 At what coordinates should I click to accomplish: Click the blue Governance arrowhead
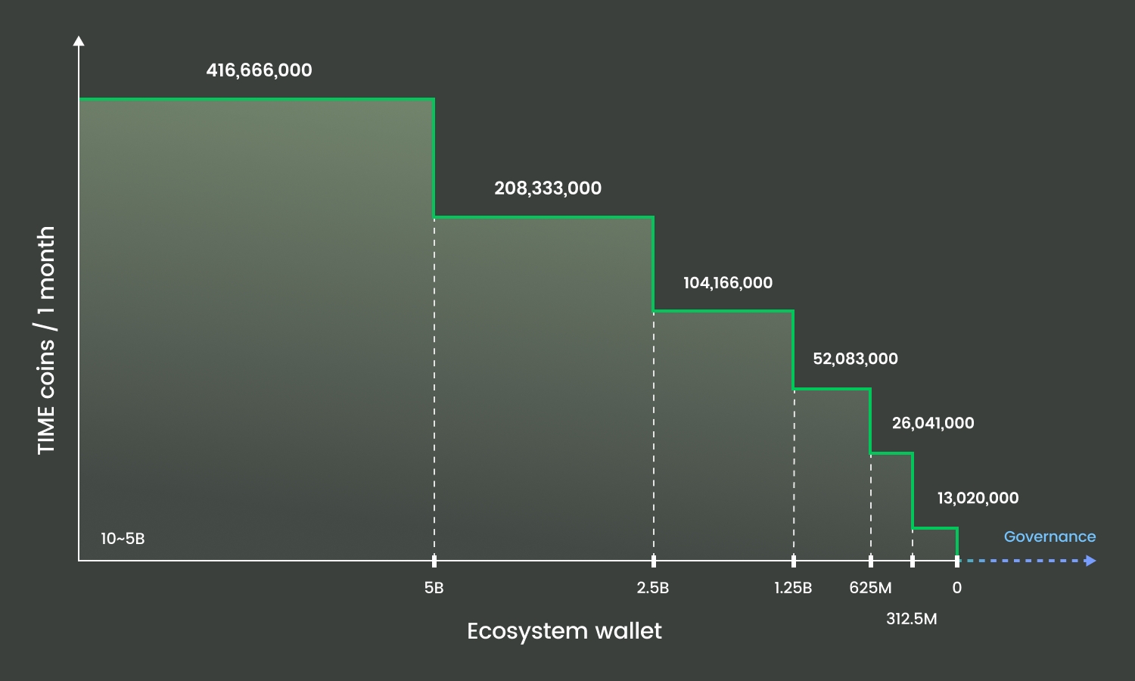coord(1090,561)
